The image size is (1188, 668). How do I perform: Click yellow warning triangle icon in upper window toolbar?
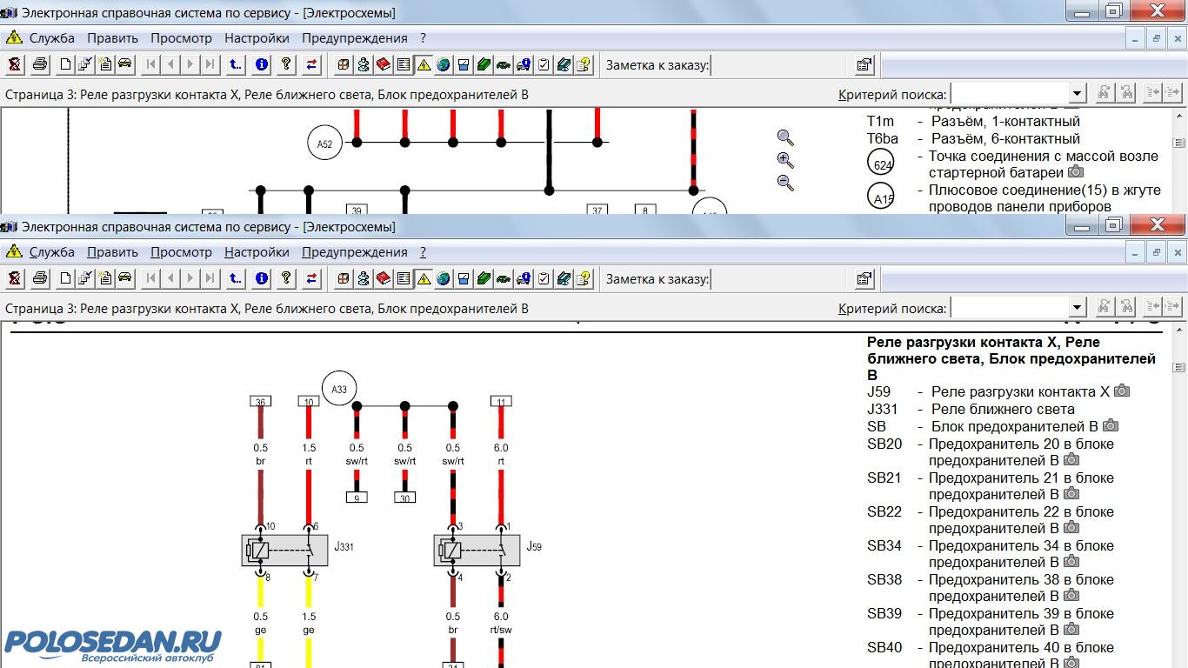click(x=424, y=64)
